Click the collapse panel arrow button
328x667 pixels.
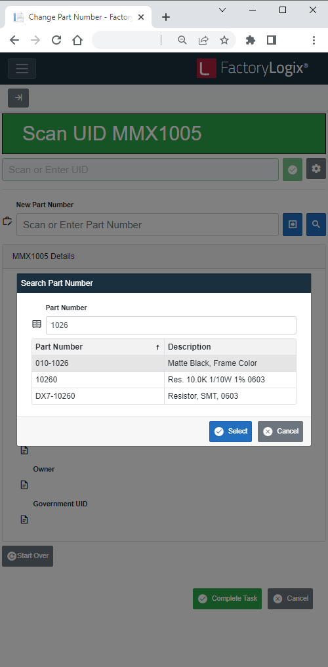(x=18, y=98)
